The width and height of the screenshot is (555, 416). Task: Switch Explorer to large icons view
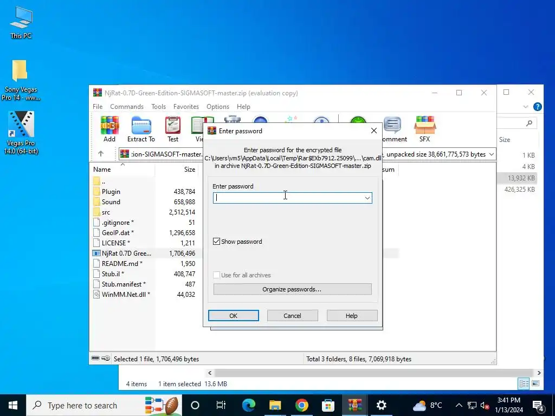coord(535,383)
